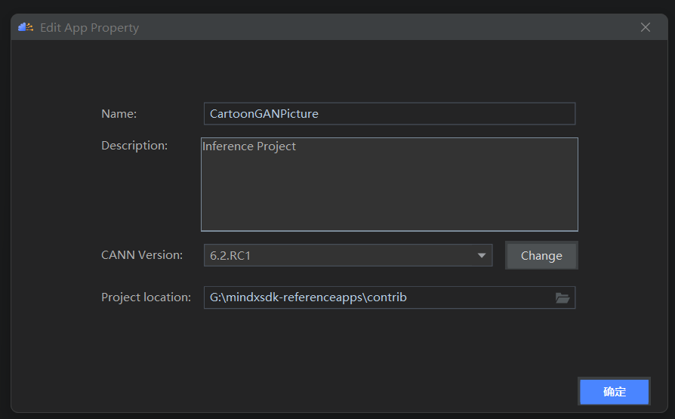
Task: Click the Edit App Property title text
Action: (89, 28)
